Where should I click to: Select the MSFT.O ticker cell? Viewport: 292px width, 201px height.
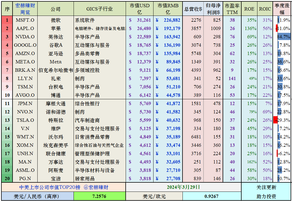[25, 20]
